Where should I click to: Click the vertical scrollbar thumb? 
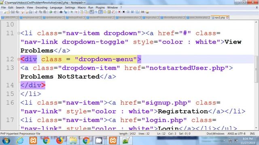256,69
